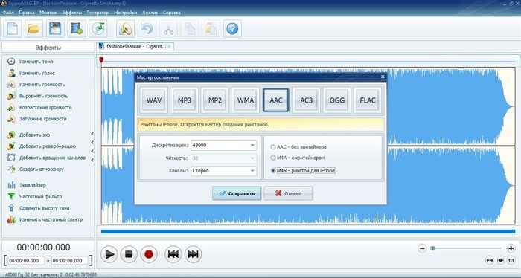The height and width of the screenshot is (278, 521).
Task: Select M4A - с контейнером radio option
Action: pyautogui.click(x=273, y=158)
